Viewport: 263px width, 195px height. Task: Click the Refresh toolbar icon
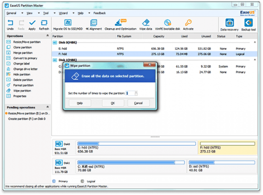(44, 25)
